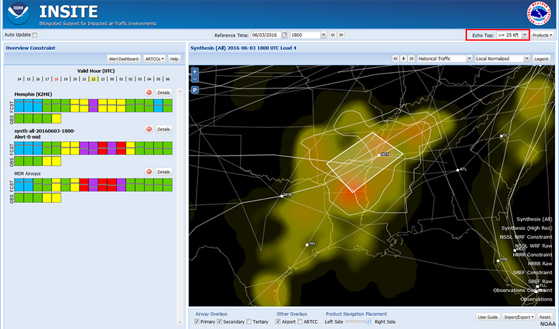Select valid hour 18 in timeline
The height and width of the screenshot is (329, 559).
pyautogui.click(x=57, y=79)
